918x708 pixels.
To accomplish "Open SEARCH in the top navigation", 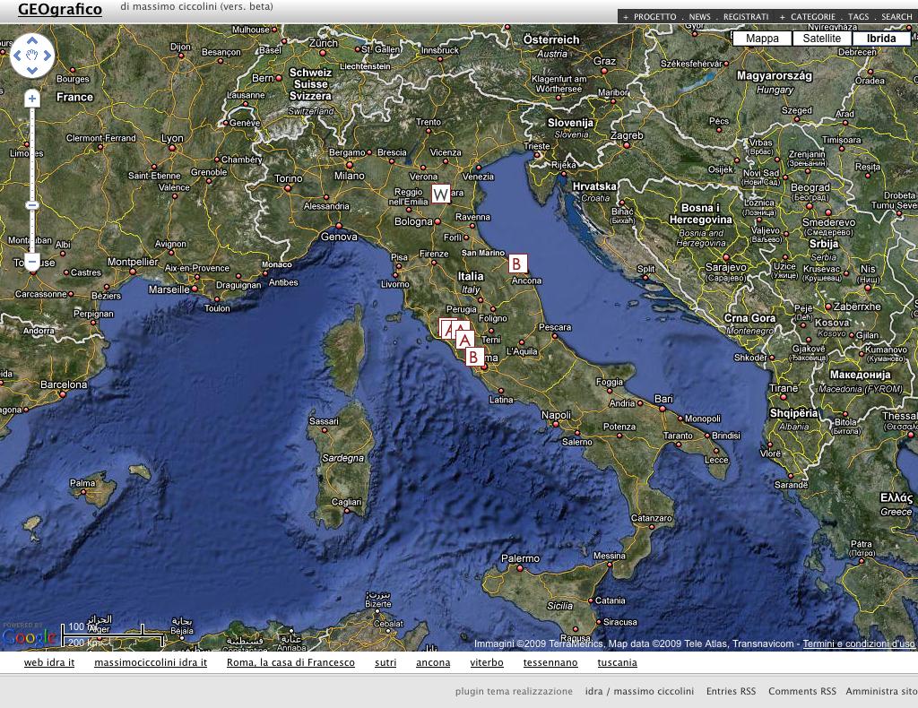I will (896, 17).
